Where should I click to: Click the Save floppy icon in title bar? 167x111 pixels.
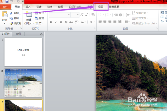[x=7, y=1]
